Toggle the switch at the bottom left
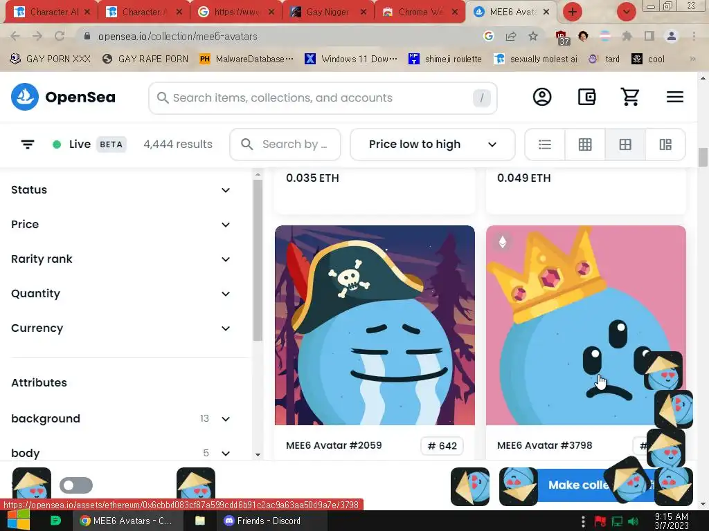This screenshot has width=709, height=531. pos(76,485)
